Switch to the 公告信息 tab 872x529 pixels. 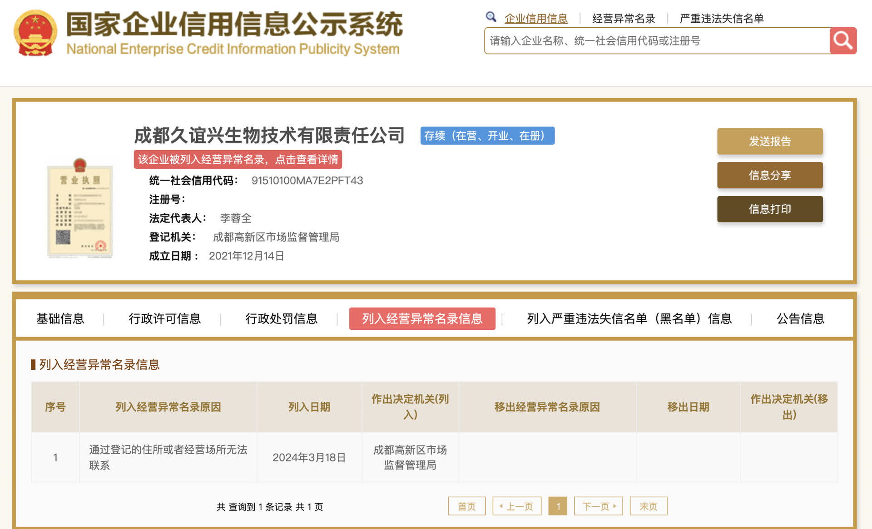click(x=800, y=318)
